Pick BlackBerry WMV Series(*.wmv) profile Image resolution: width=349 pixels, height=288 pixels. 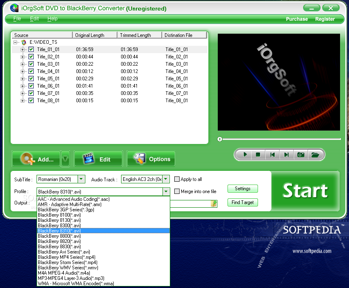(103, 268)
